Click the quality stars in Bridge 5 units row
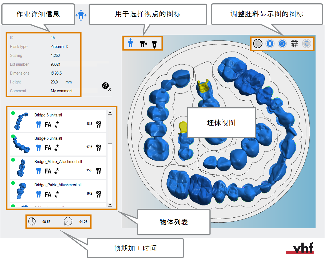 point(57,148)
